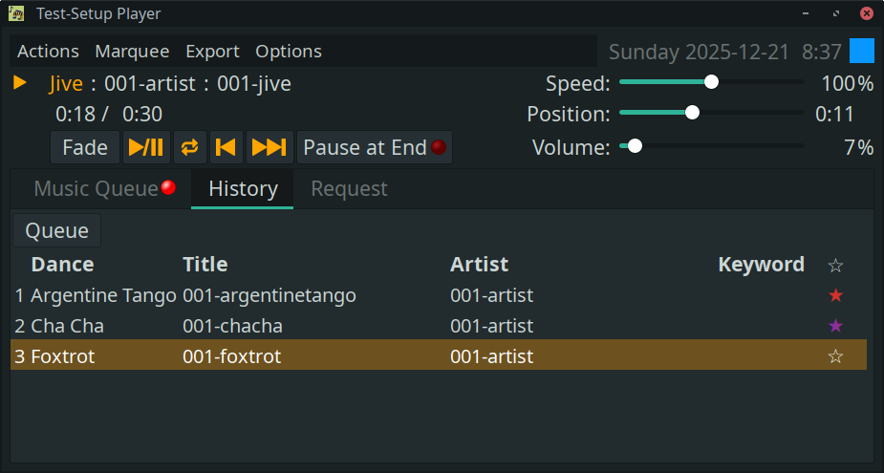884x473 pixels.
Task: Select the Cha Cha history row
Action: tap(287, 326)
